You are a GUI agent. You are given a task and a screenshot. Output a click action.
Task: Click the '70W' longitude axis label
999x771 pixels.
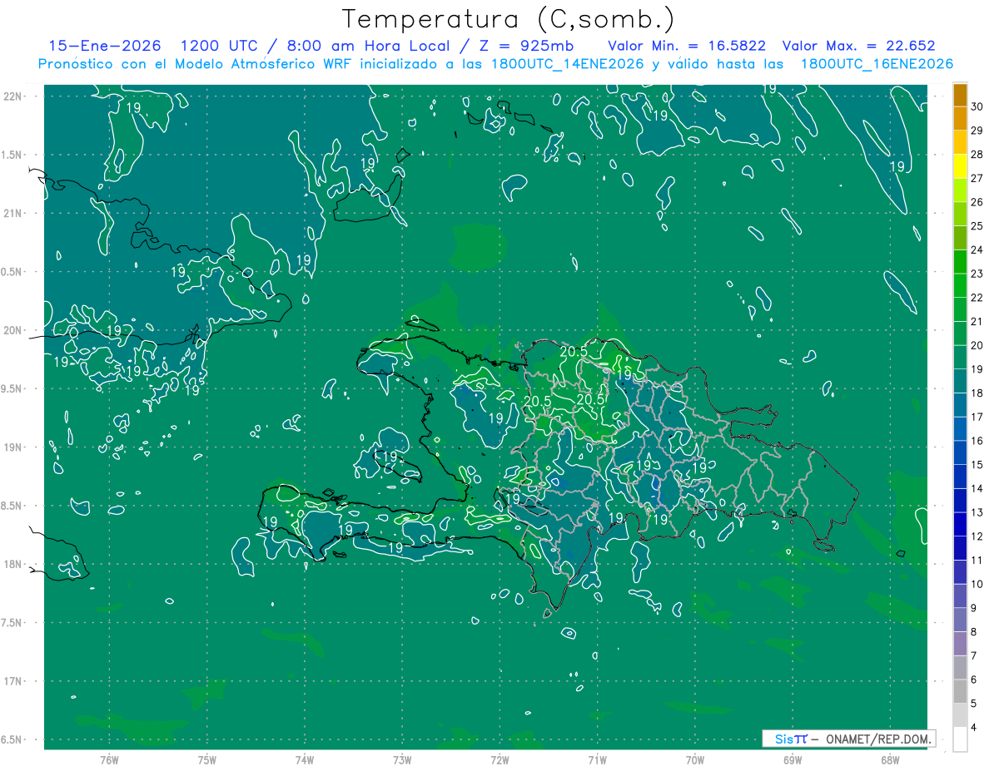click(695, 760)
